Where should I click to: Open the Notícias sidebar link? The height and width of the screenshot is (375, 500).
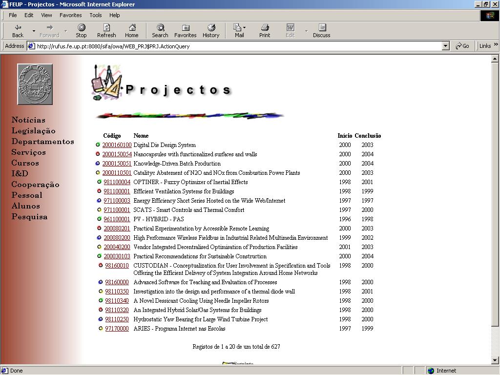pyautogui.click(x=28, y=120)
